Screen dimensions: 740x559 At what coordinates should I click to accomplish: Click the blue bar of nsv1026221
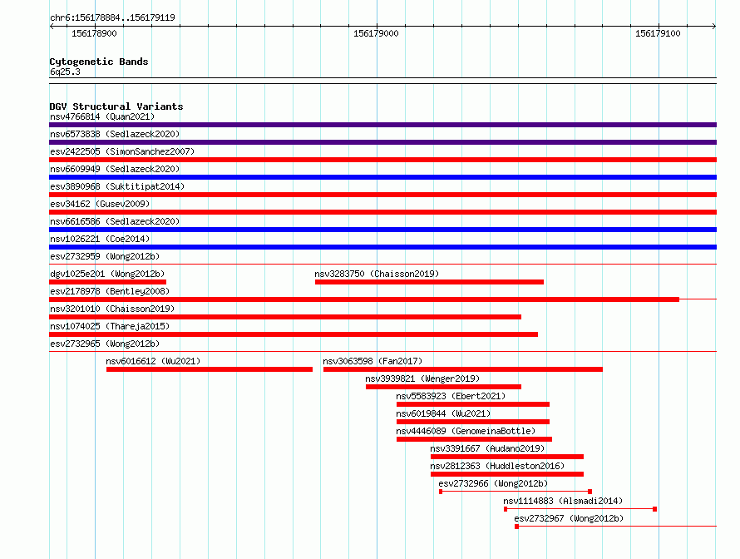(x=382, y=247)
